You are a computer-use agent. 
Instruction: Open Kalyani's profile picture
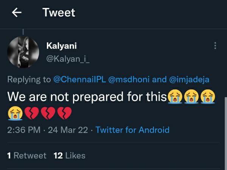[23, 52]
